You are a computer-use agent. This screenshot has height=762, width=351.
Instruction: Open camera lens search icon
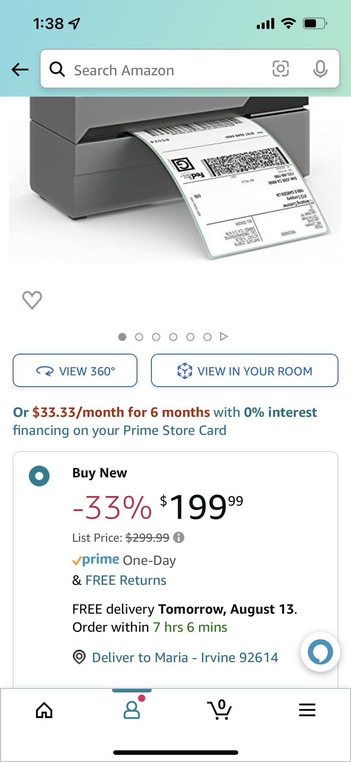280,69
